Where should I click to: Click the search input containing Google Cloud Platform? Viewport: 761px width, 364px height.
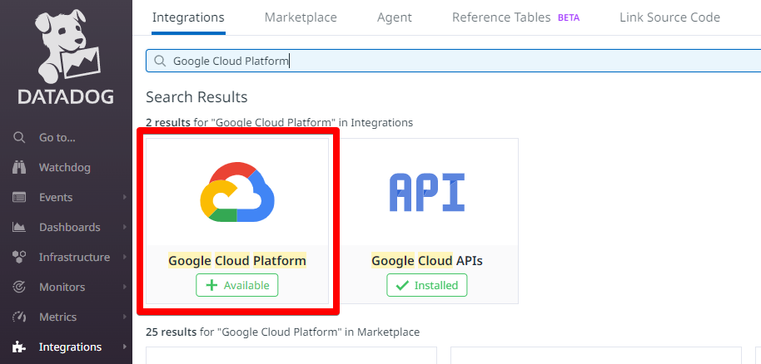pos(453,61)
